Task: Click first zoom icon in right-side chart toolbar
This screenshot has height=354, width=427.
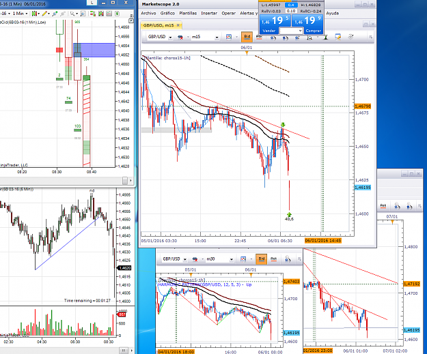Action: [398, 207]
